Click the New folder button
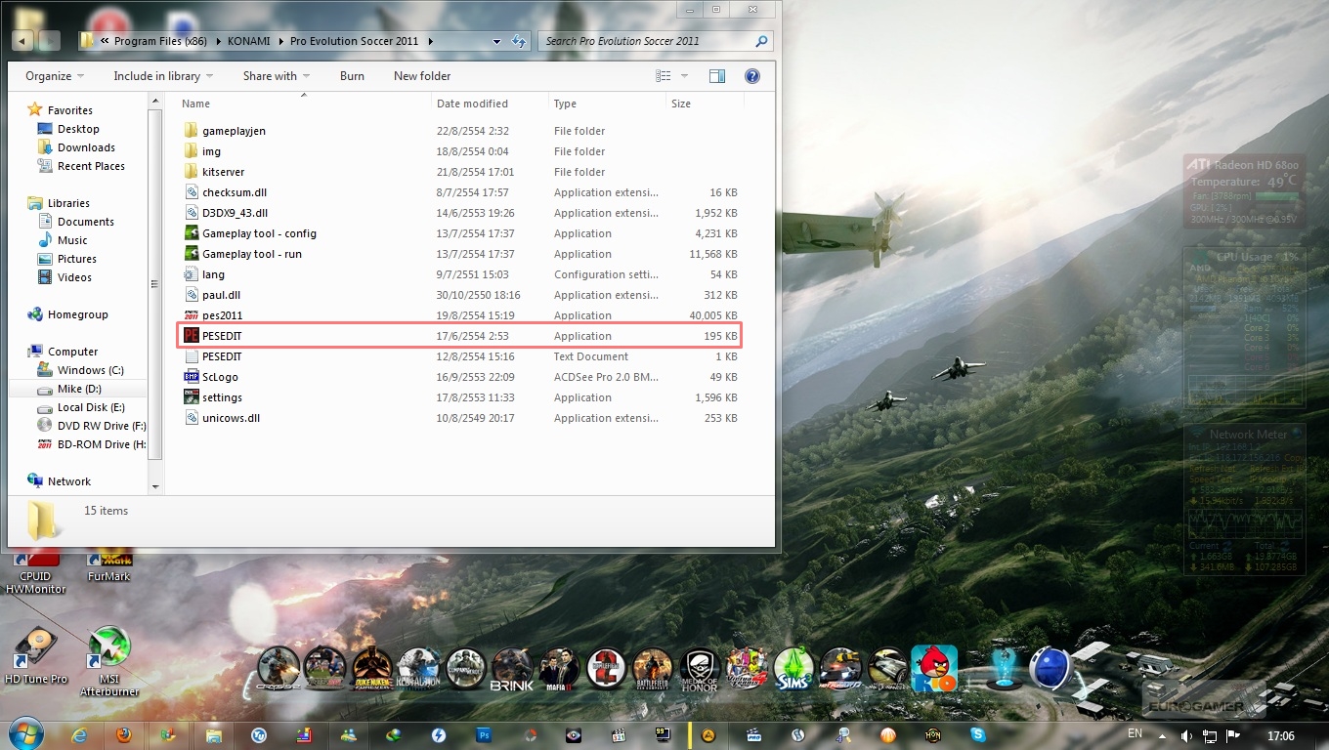The image size is (1329, 750). click(x=422, y=76)
